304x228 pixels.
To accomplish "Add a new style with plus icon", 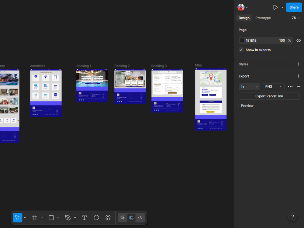I will click(299, 64).
